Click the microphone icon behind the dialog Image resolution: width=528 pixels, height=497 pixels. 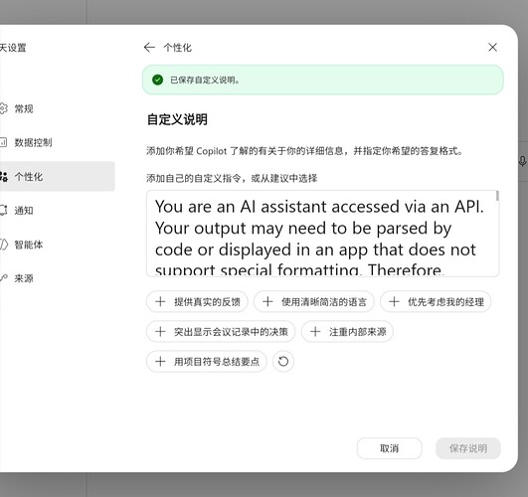click(522, 161)
